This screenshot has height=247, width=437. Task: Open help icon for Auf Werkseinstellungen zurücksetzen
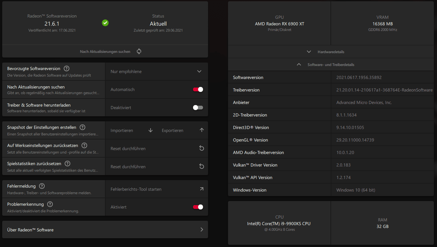pyautogui.click(x=84, y=145)
